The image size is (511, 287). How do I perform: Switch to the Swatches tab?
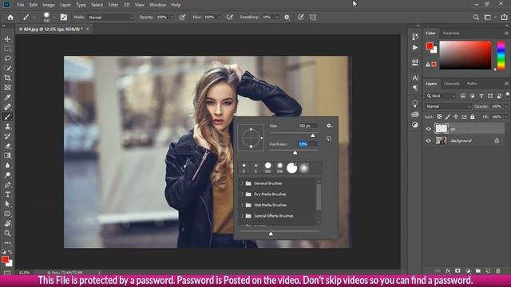pos(451,33)
